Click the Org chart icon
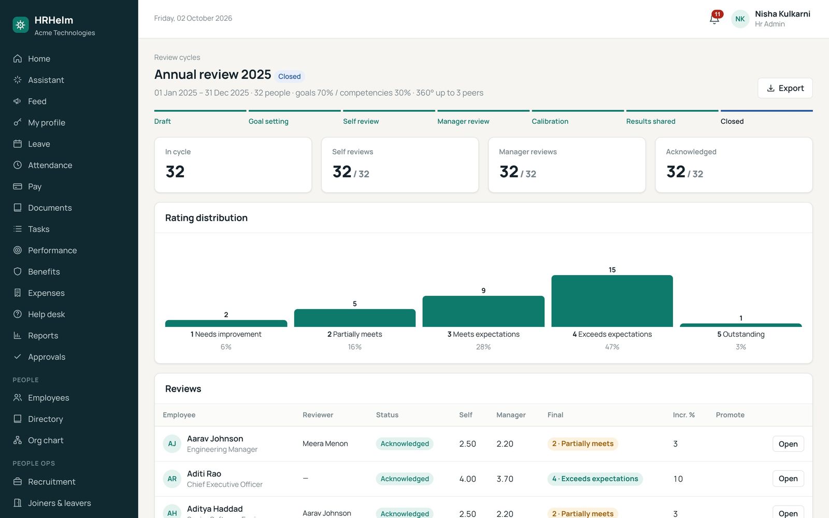829x518 pixels. pyautogui.click(x=18, y=440)
